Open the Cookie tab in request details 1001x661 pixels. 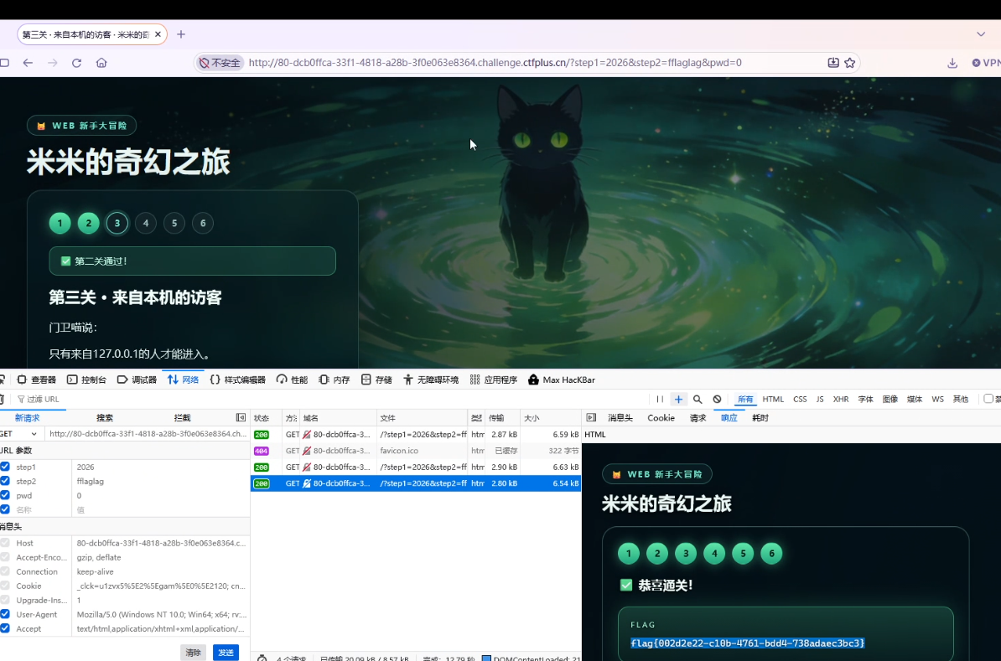(661, 417)
